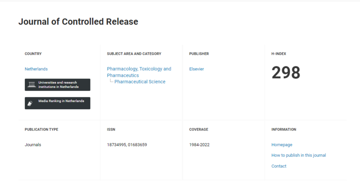Screen dimensions: 360x186
Task: Click the Publication Type heading
Action: pos(41,130)
